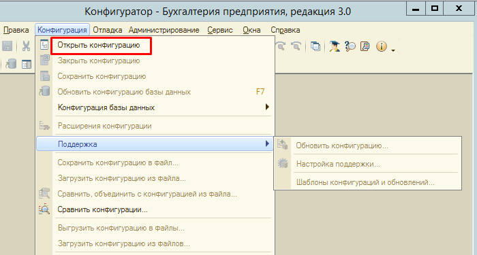Open the Конфигурация menu
477x255 pixels.
[x=63, y=30]
